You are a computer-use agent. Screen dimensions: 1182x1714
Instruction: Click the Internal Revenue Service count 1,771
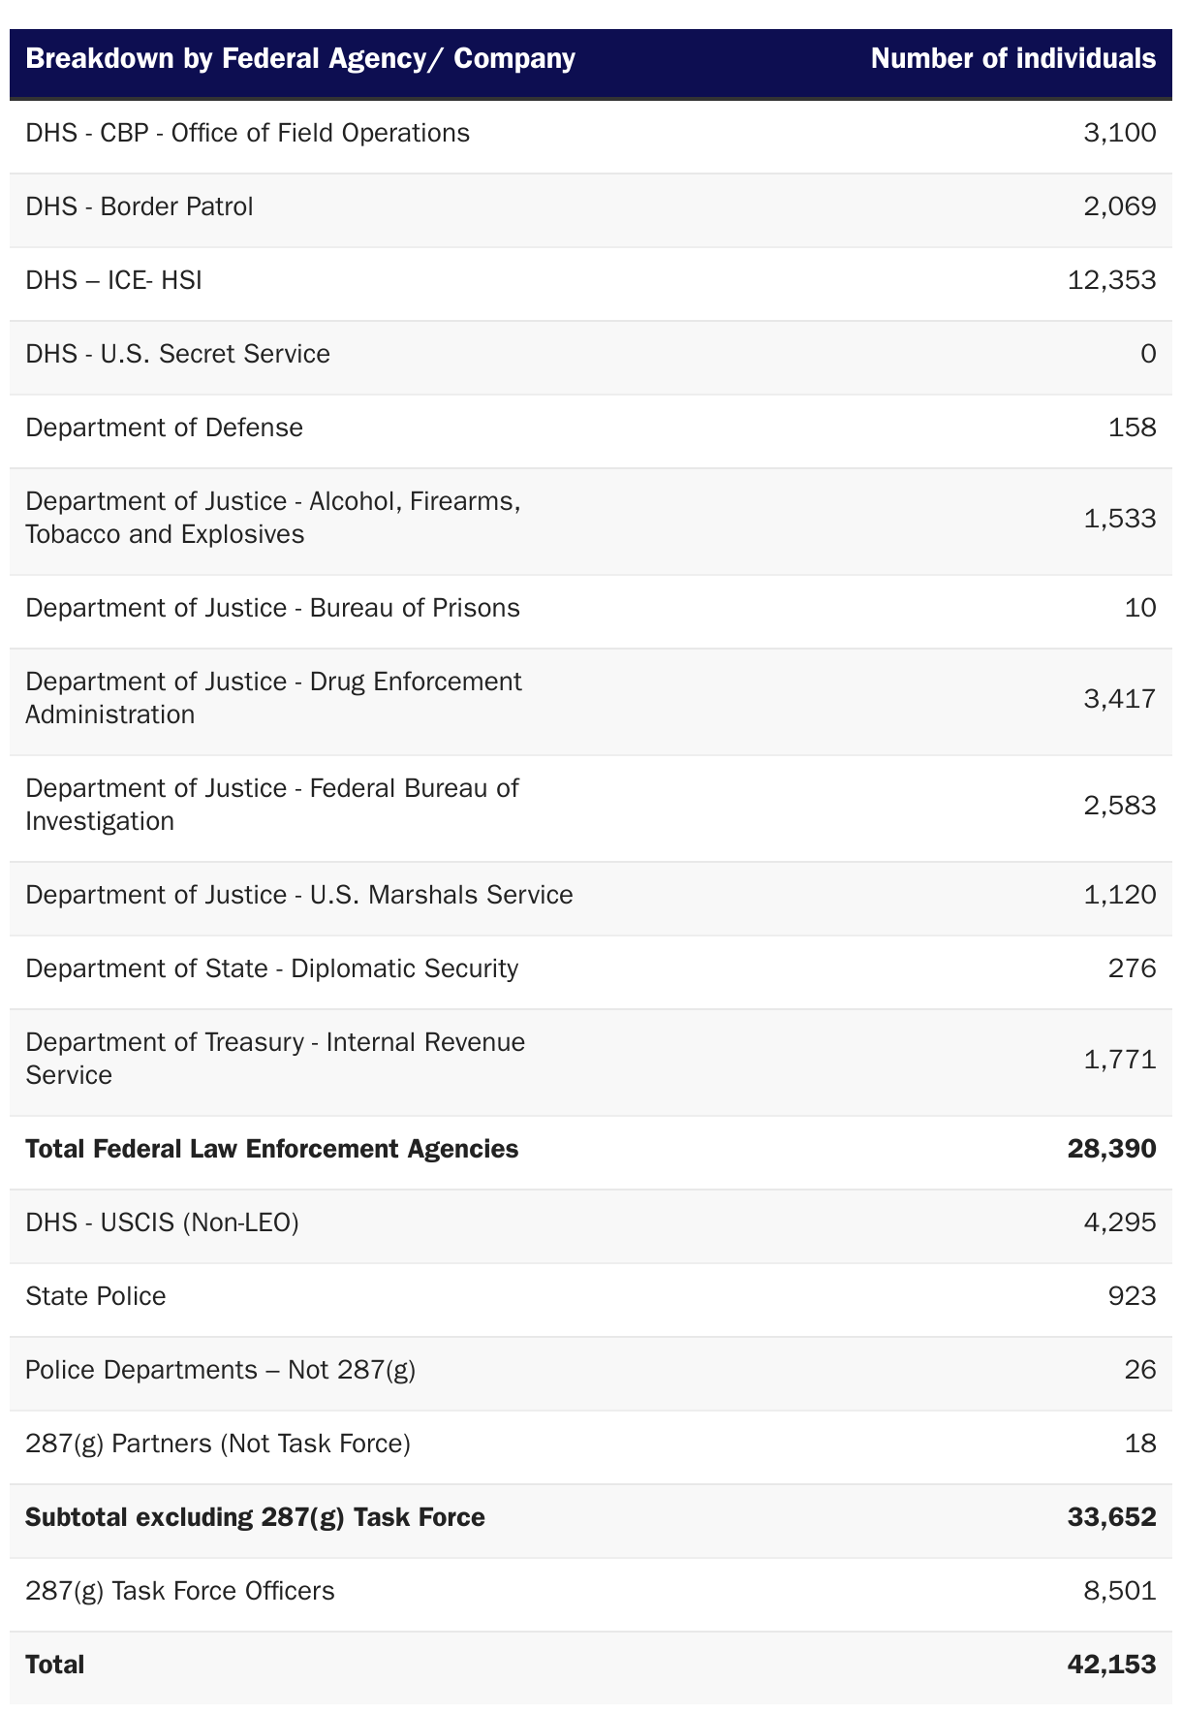coord(1119,1060)
